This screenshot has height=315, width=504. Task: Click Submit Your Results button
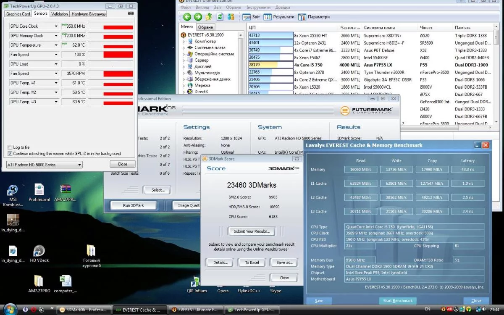252,231
